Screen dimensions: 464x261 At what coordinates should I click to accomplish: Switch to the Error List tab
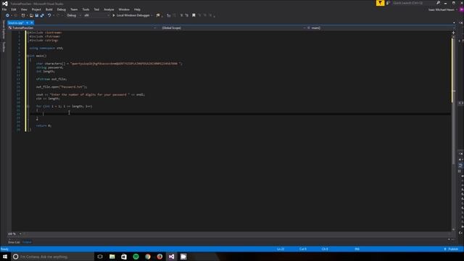click(14, 242)
